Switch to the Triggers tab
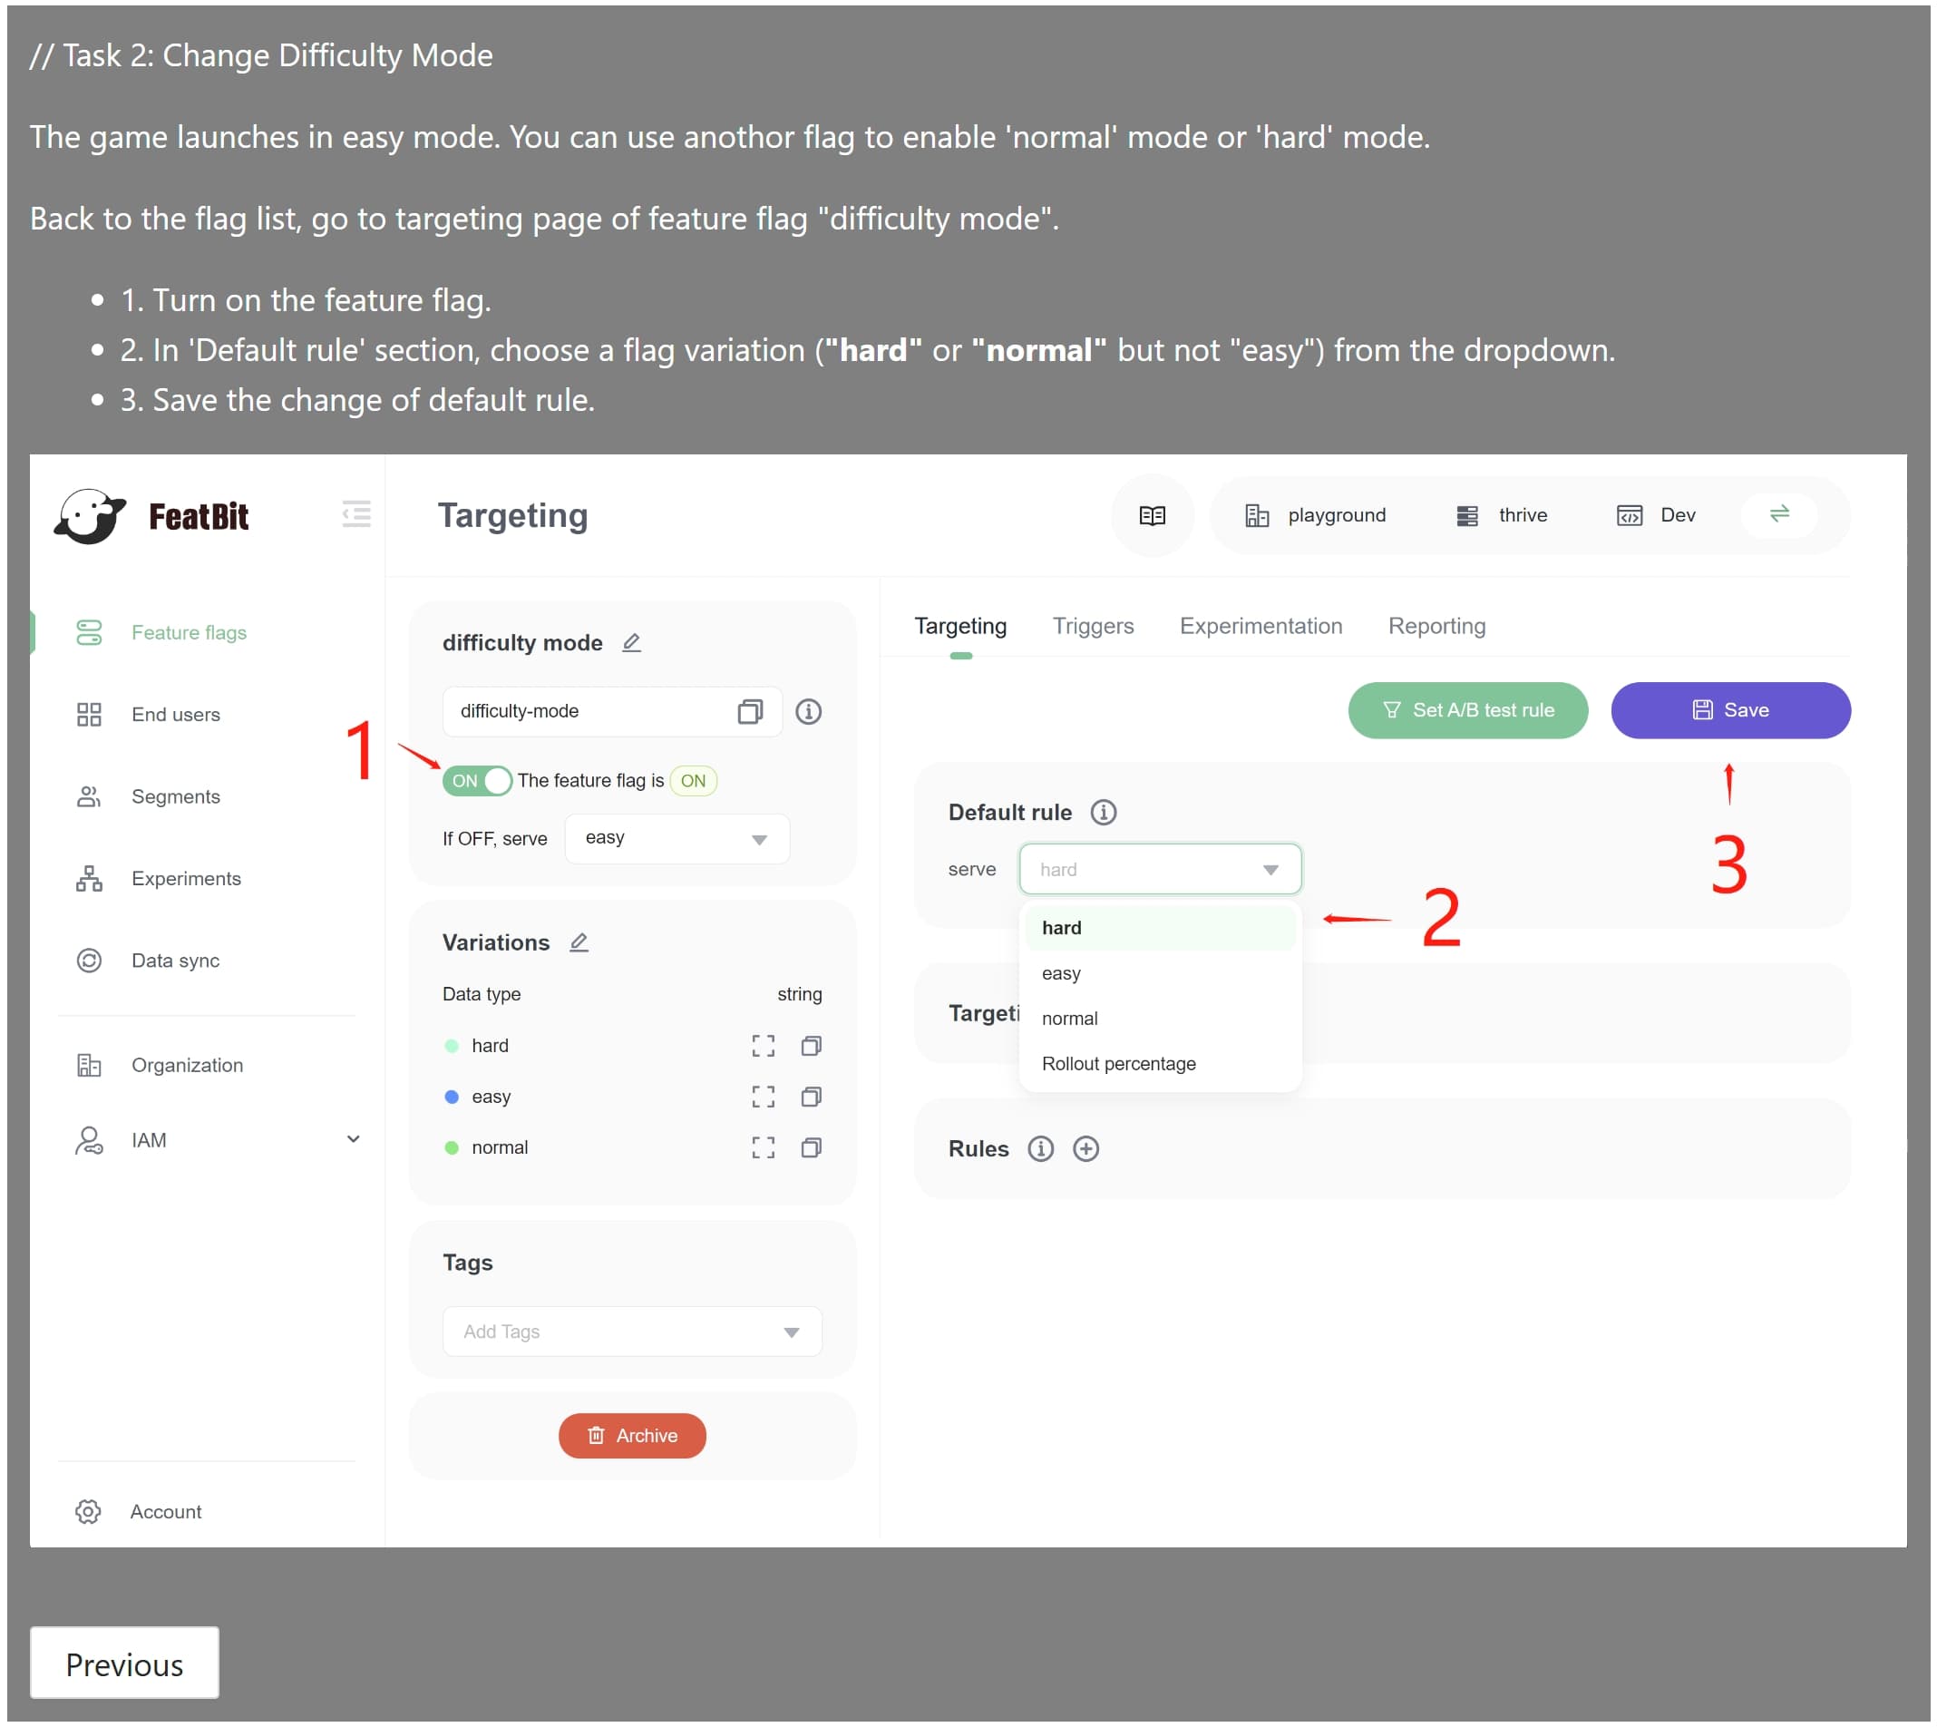1937x1727 pixels. coord(1093,626)
